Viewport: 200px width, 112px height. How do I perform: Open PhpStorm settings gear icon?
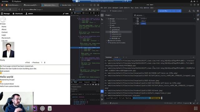coord(198,11)
